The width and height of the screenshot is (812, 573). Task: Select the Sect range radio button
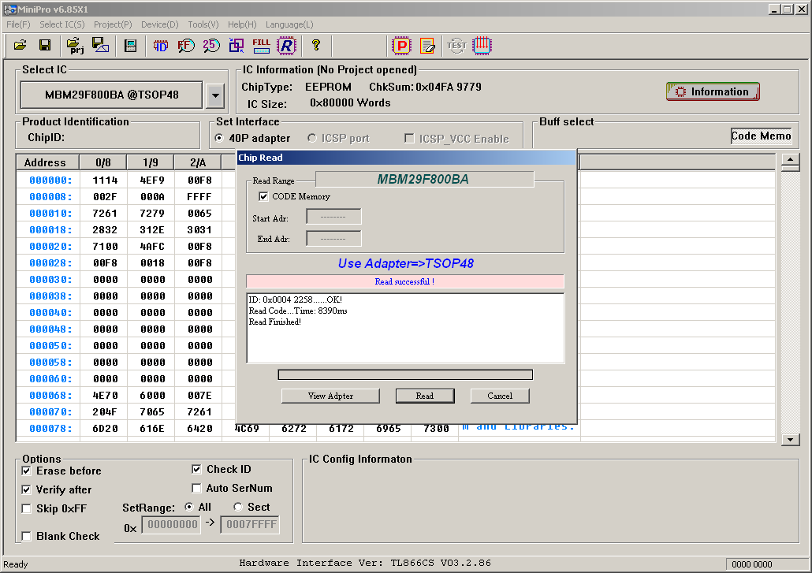(238, 507)
